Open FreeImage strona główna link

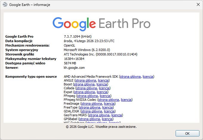(92, 104)
